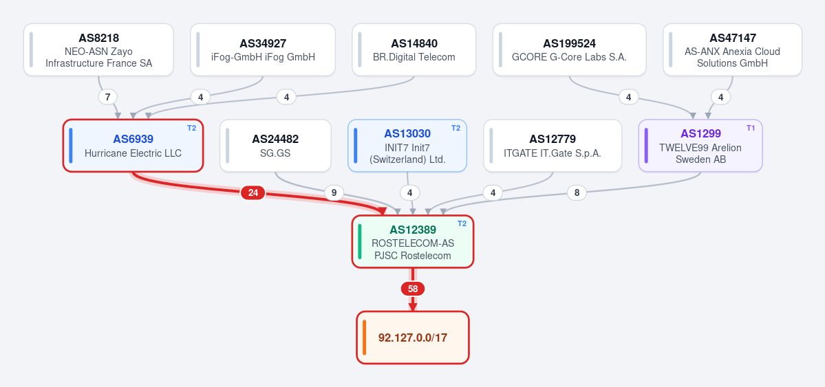Click the red 24 edge label
The height and width of the screenshot is (387, 825).
[x=253, y=193]
